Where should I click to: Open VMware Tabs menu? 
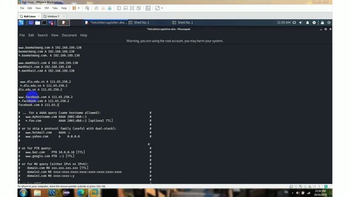[55, 8]
